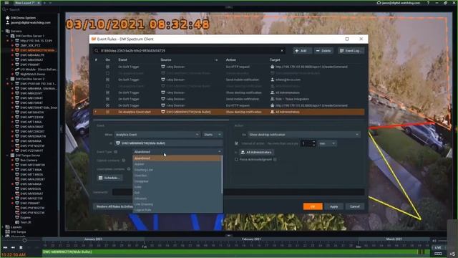Click the Add rule plus icon

[x=297, y=51]
